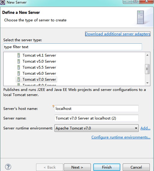Click the Tomcat v7.0 Server icon
This screenshot has width=154, height=171.
[19, 79]
